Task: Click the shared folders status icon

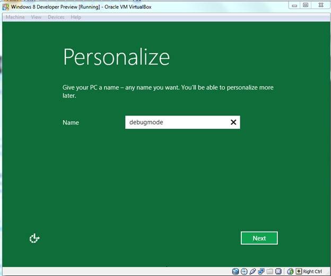Action: pyautogui.click(x=270, y=271)
